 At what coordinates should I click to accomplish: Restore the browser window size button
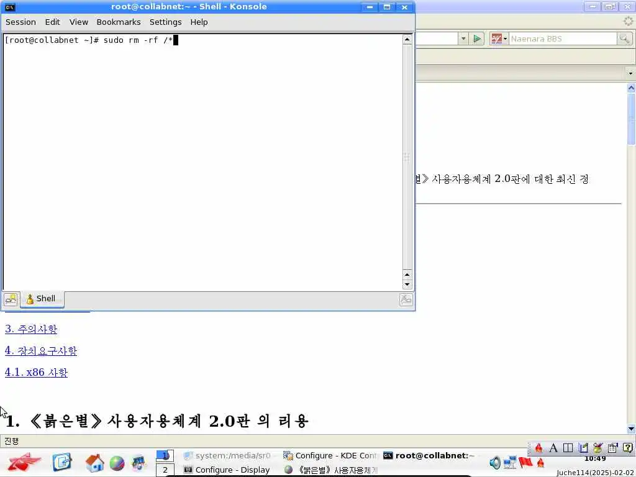point(610,6)
